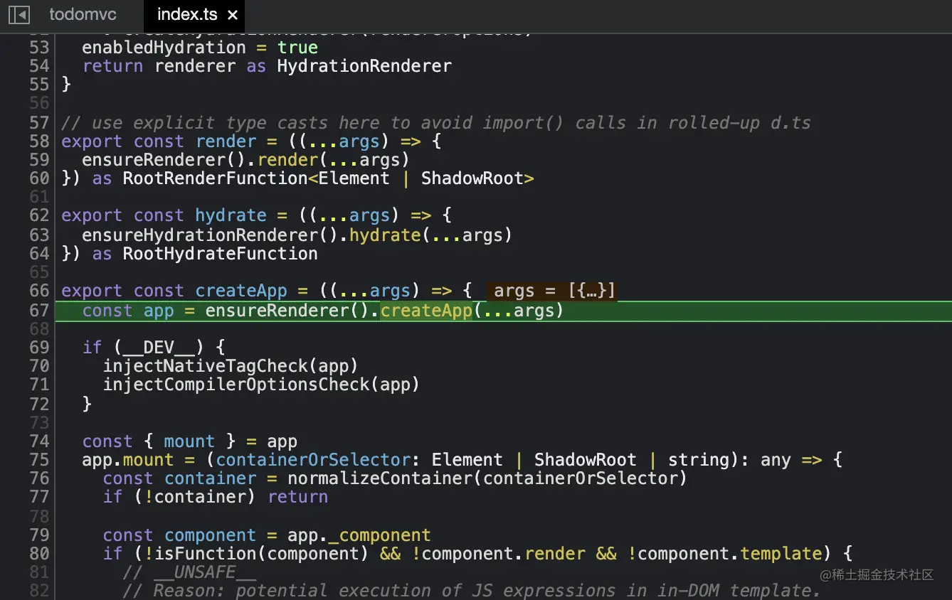Image resolution: width=952 pixels, height=600 pixels.
Task: Click "injectNativeTagCheck" function call
Action: (x=206, y=366)
